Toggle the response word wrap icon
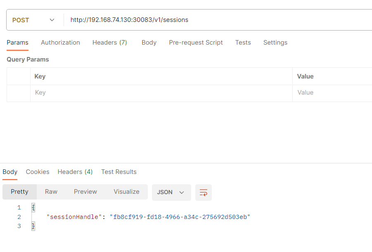372x252 pixels. [203, 193]
